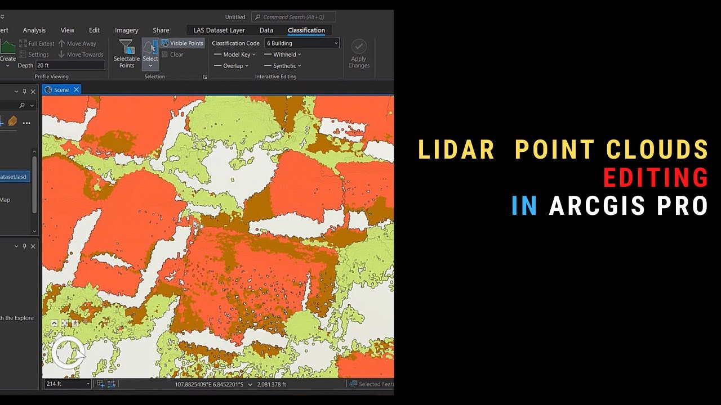Open profile viewing Settings
Screen dimensions: 721x405
pos(34,55)
